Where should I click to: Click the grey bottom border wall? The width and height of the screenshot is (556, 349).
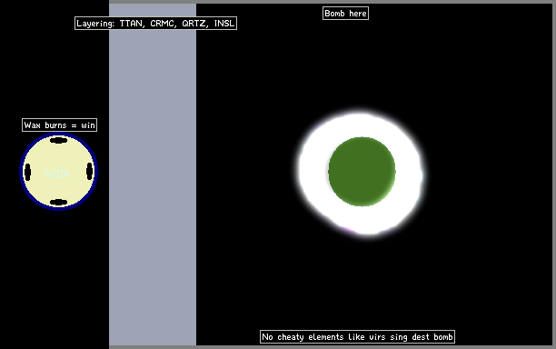333,347
